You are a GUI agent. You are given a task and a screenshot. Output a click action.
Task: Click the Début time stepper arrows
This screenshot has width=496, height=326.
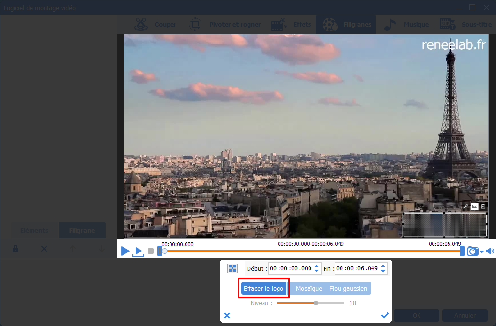[317, 268]
